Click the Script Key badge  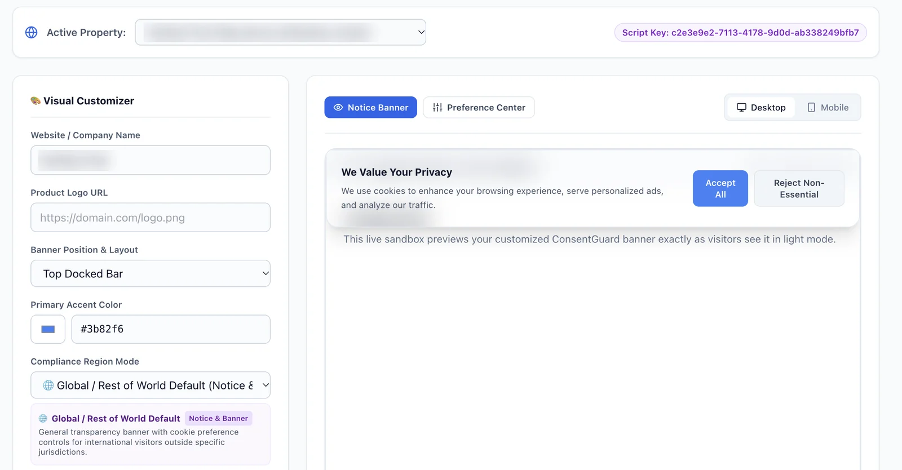740,33
